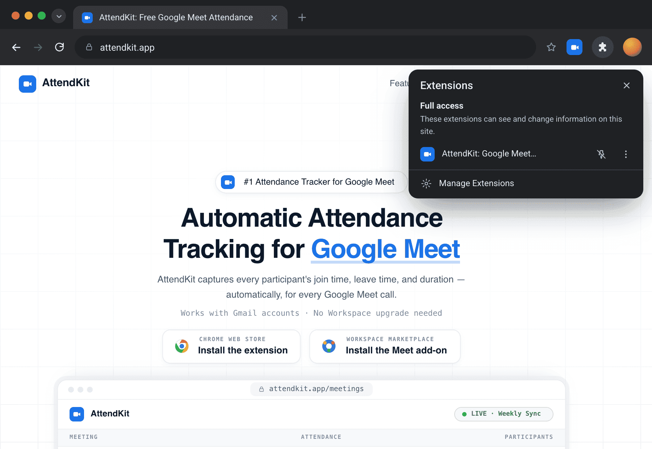Viewport: 652px width, 449px height.
Task: Click the forward navigation arrow
Action: (38, 47)
